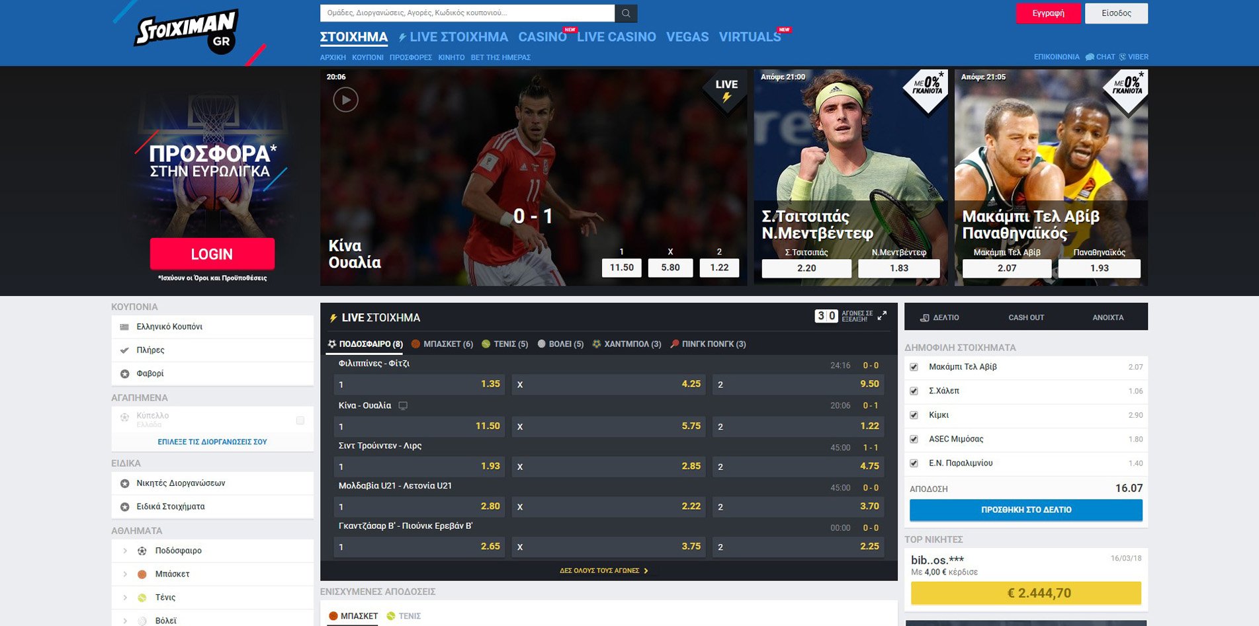
Task: Open the CASH OUT tab
Action: coord(1026,318)
